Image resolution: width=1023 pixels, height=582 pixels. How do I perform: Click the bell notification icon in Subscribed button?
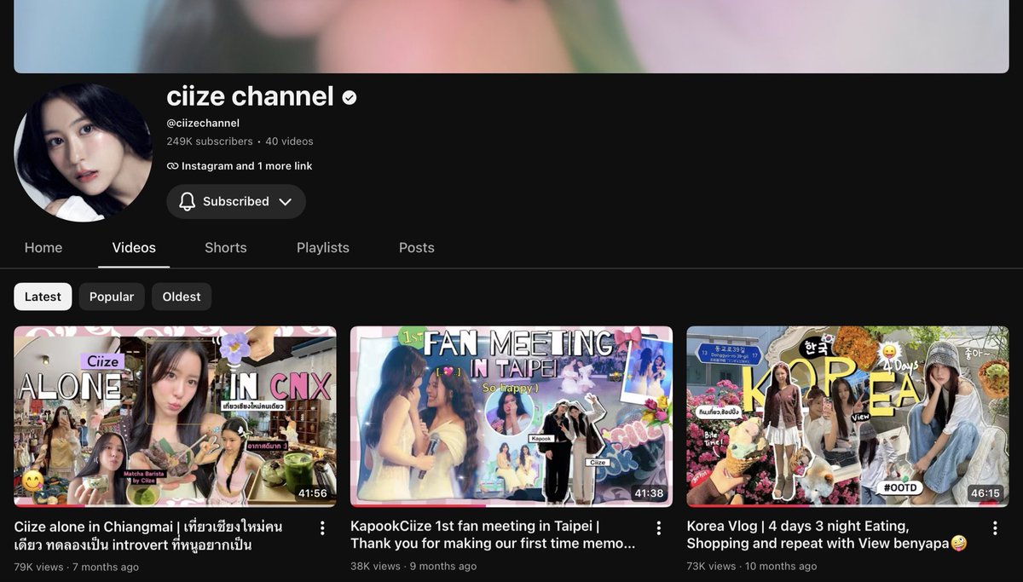[x=188, y=201]
